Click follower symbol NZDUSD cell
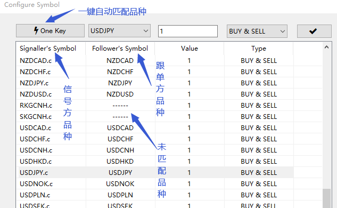Screen dimensions: 337x208 click(120, 94)
